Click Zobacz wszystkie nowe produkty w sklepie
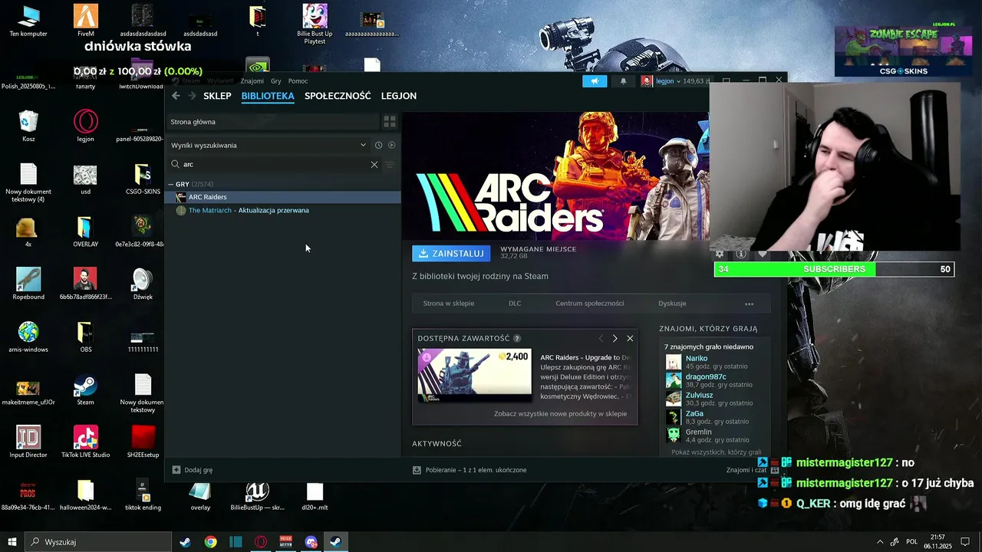982x552 pixels. (x=560, y=414)
